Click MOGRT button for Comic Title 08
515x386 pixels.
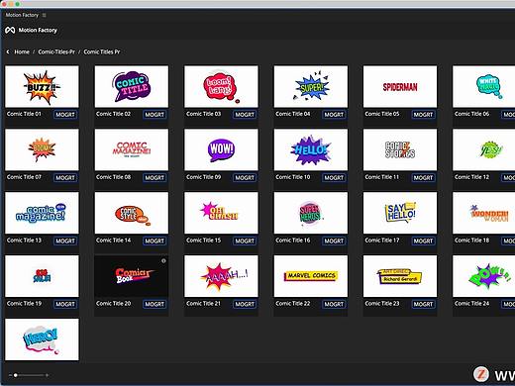click(154, 178)
